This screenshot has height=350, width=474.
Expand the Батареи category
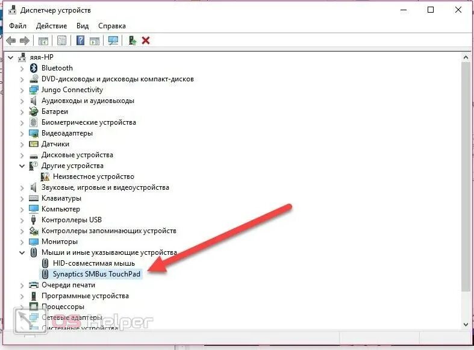tap(22, 112)
